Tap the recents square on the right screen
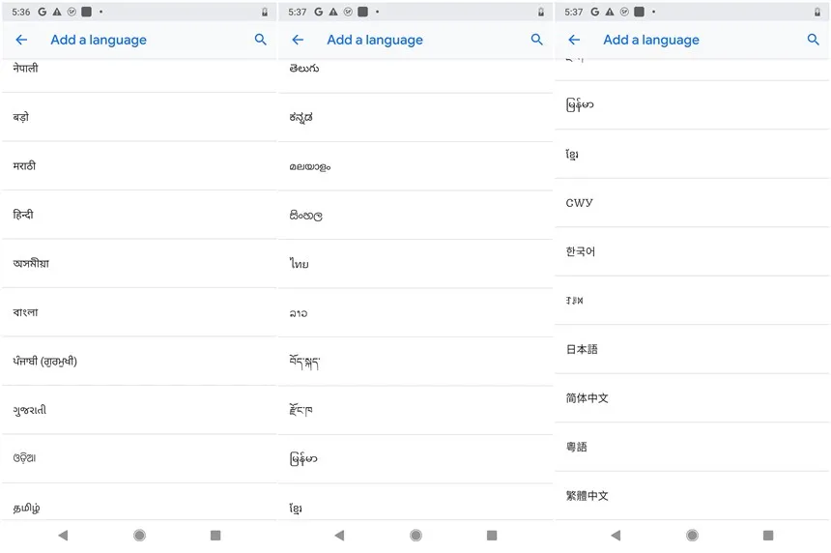 (768, 536)
